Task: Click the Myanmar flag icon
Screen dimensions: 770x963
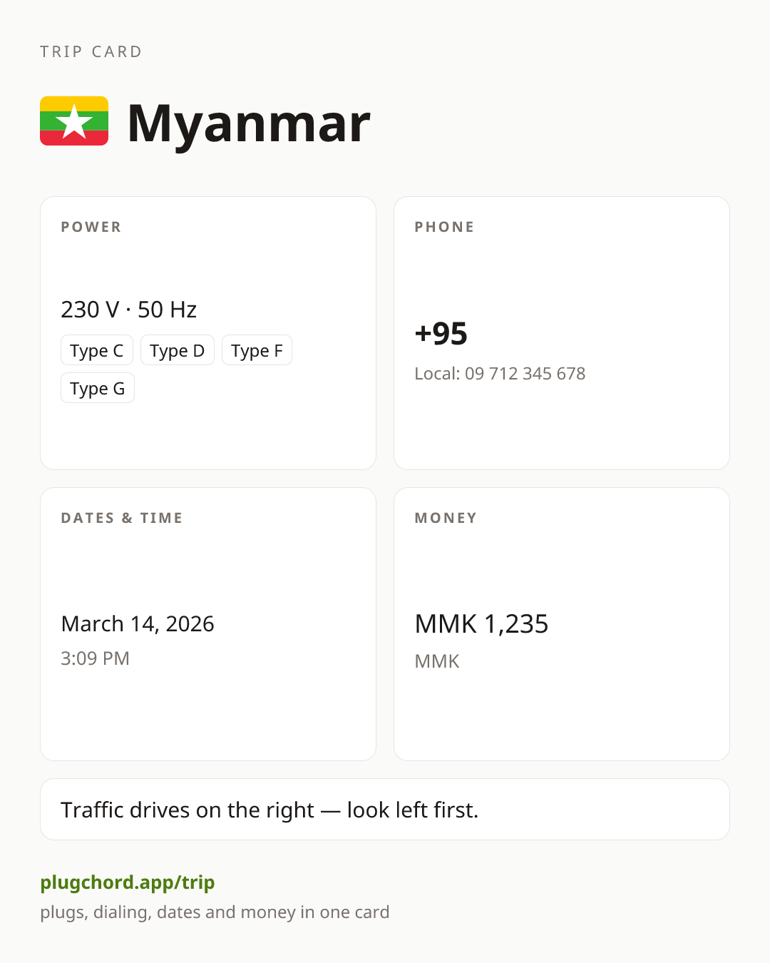Action: (x=74, y=121)
